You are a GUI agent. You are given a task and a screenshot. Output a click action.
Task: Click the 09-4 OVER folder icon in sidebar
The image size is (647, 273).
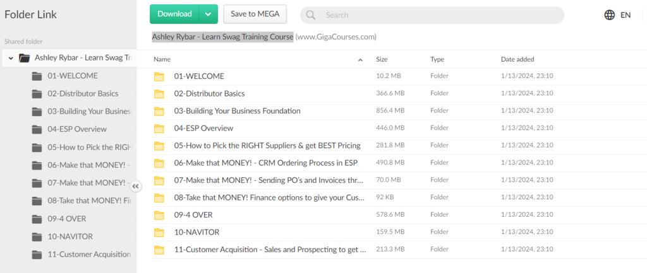pyautogui.click(x=37, y=219)
